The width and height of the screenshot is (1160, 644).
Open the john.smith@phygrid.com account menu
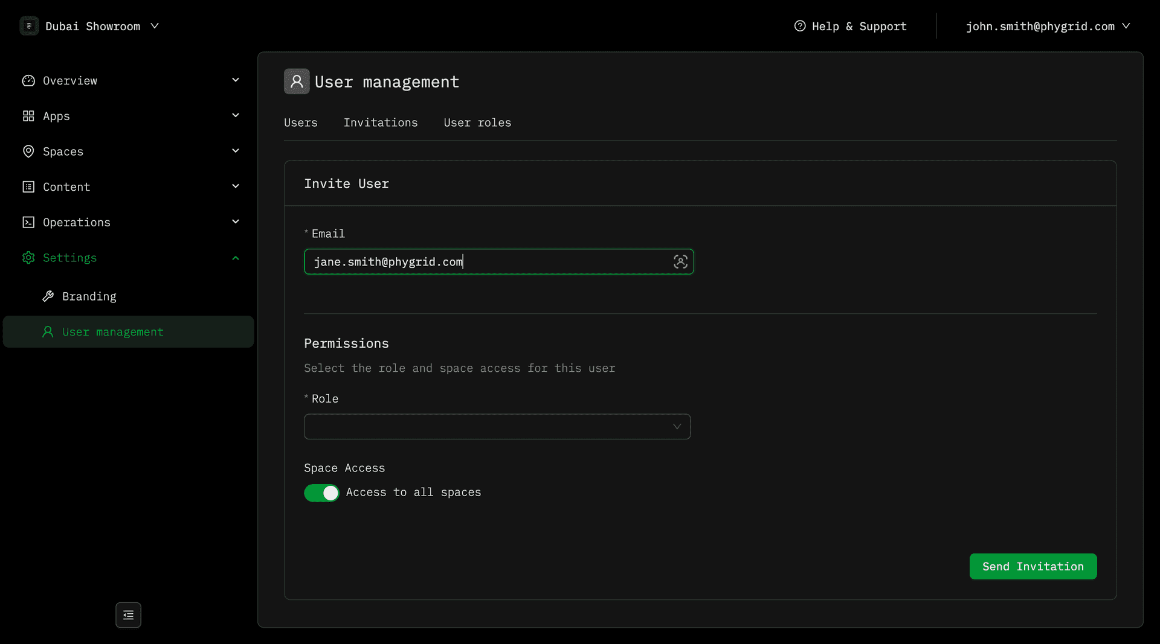1048,26
